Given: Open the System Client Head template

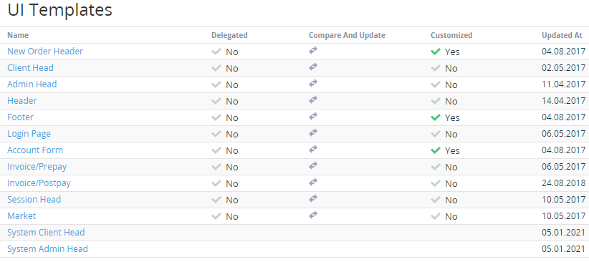Looking at the screenshot, I should coord(46,233).
